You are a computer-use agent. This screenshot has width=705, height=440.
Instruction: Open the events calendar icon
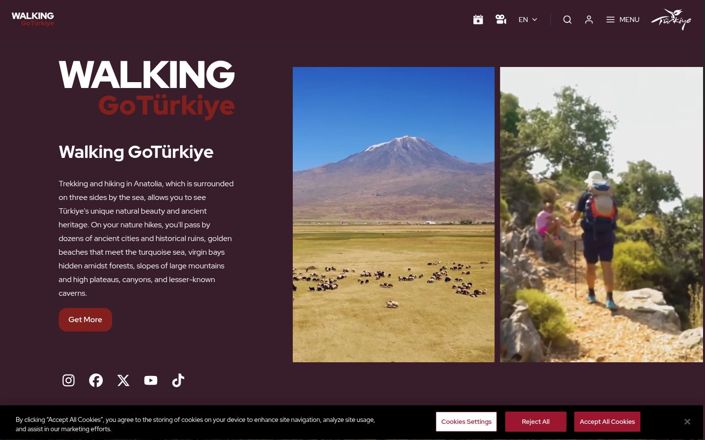[x=478, y=20]
